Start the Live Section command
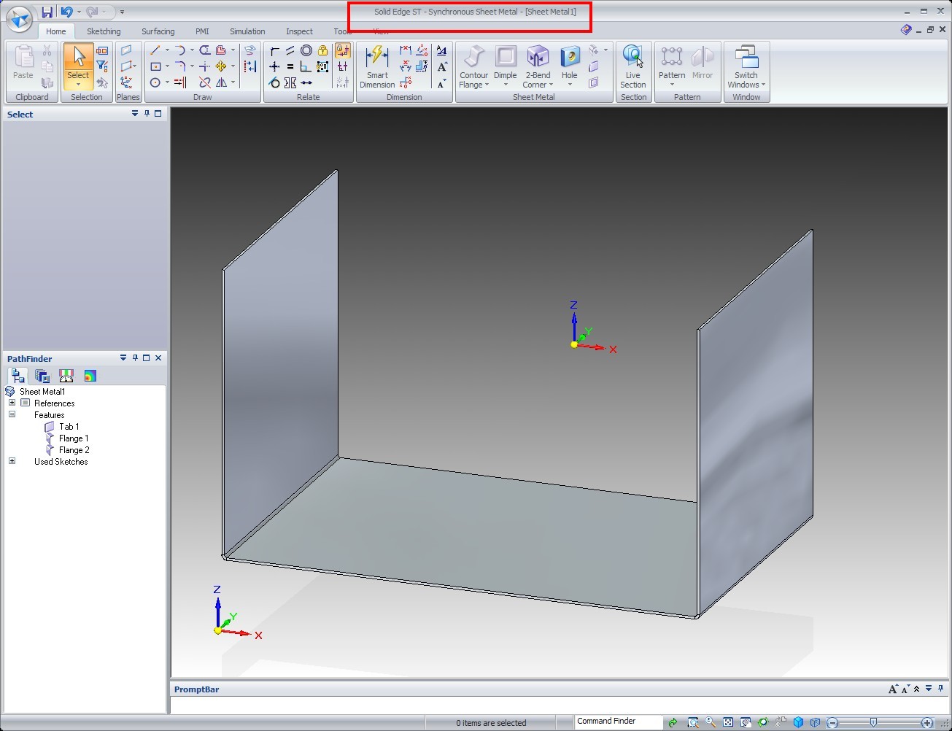This screenshot has width=952, height=731. coord(632,66)
